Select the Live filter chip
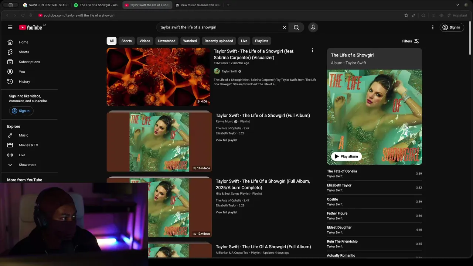 (244, 41)
